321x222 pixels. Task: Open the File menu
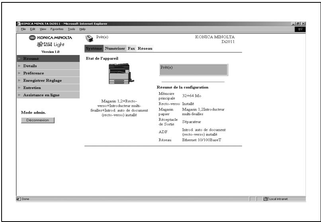[x=23, y=29]
